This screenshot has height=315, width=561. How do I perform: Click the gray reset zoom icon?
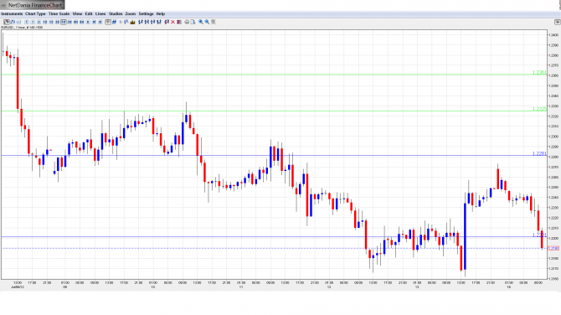(x=214, y=22)
